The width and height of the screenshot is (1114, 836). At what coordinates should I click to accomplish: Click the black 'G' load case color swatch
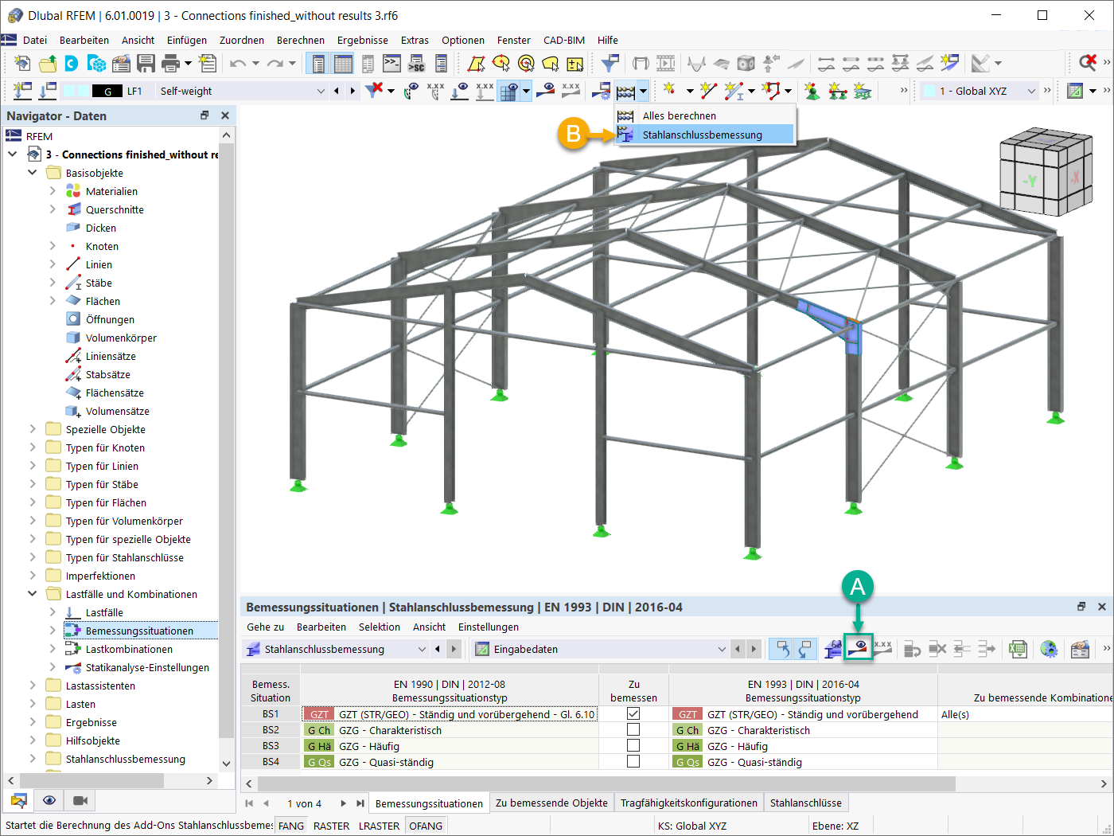tap(107, 91)
